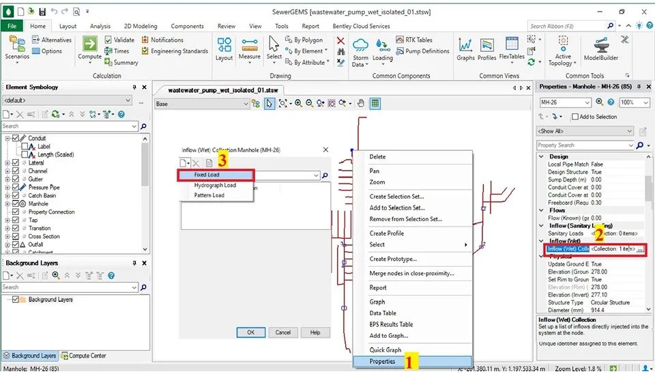Viewport: 655px width, 374px height.
Task: Choose Properties from the context menu
Action: click(x=382, y=361)
